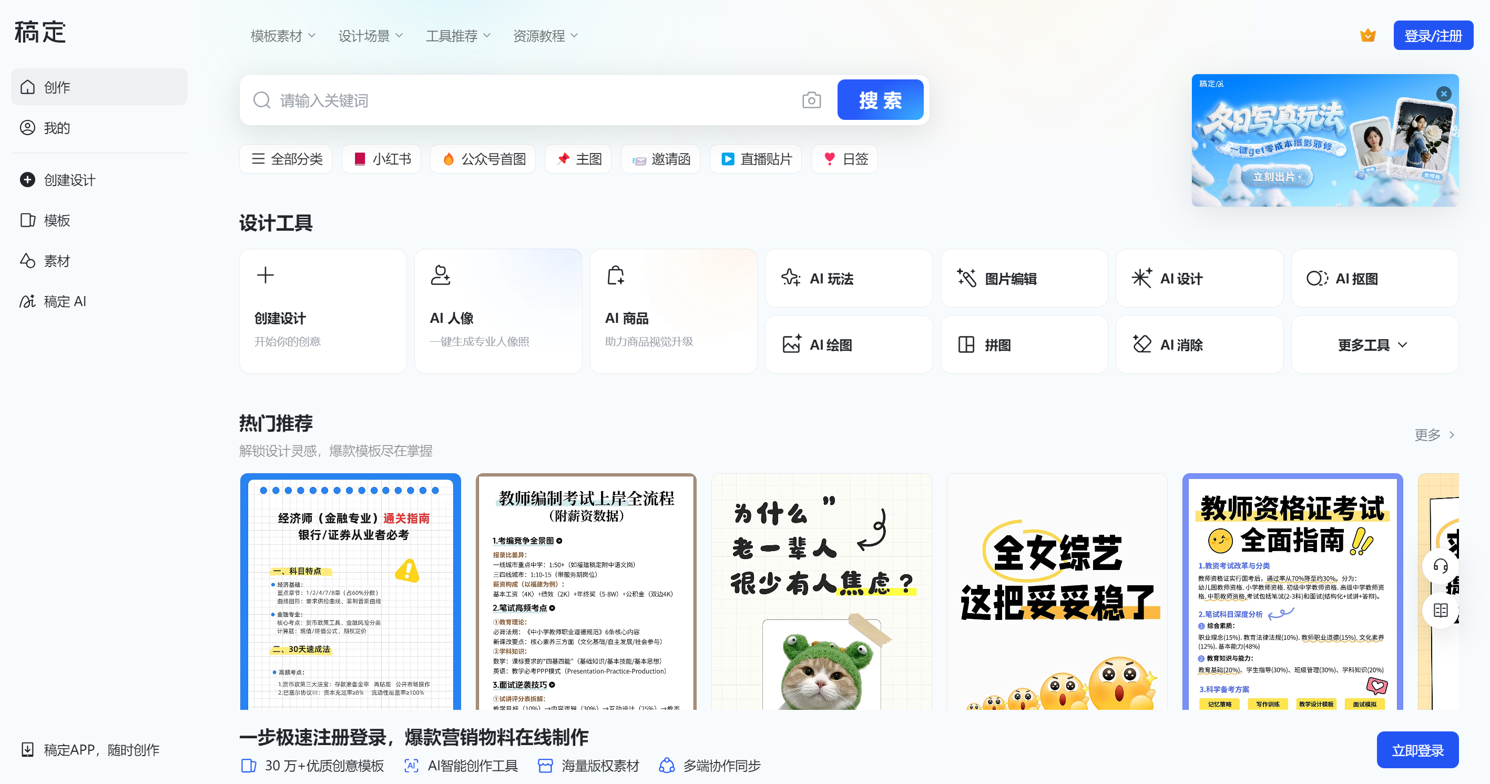Launch the AI 玩法 tool

[x=848, y=278]
